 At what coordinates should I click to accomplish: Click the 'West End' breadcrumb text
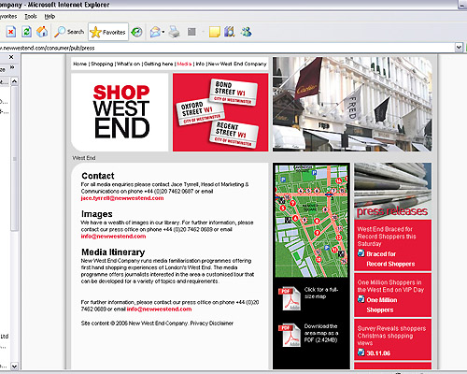tap(84, 158)
